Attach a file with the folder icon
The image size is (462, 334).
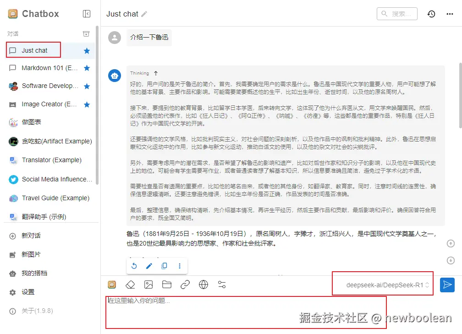click(167, 285)
